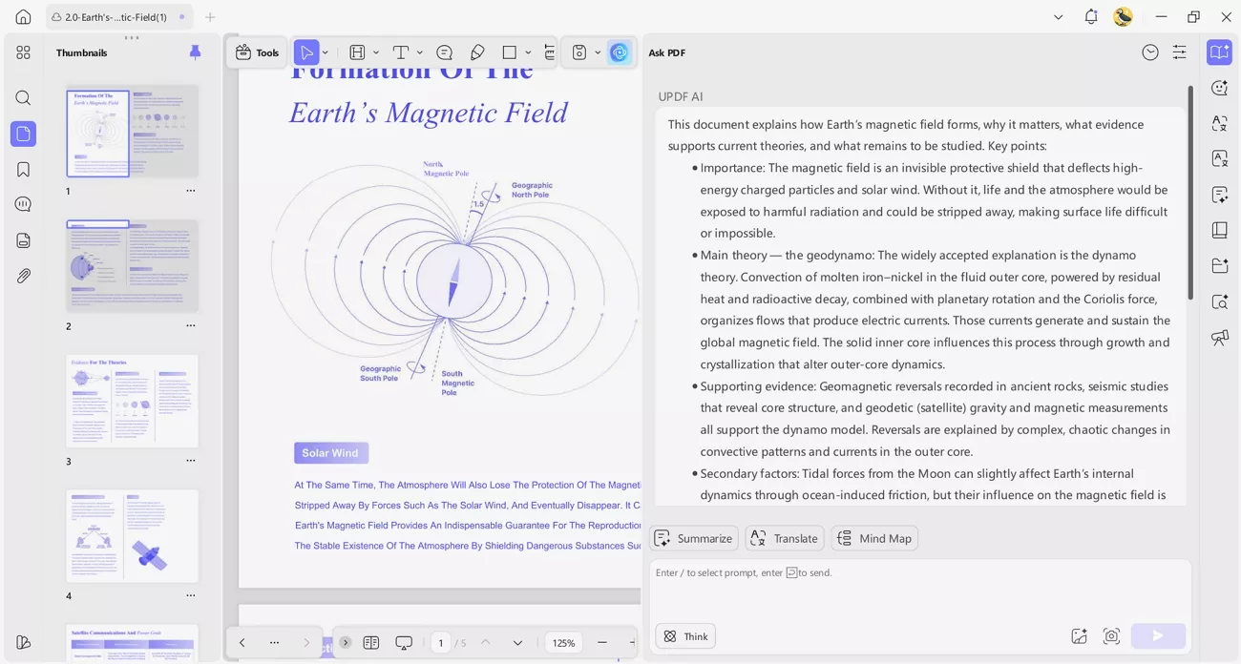Select page 3 thumbnail
Viewport: 1241px width, 664px height.
(x=132, y=401)
